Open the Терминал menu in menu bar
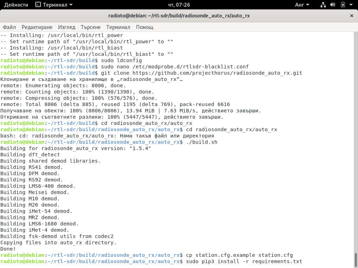 [118, 27]
